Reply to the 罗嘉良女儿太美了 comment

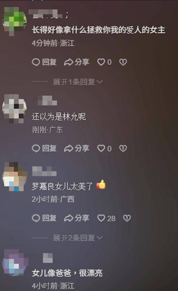44,218
